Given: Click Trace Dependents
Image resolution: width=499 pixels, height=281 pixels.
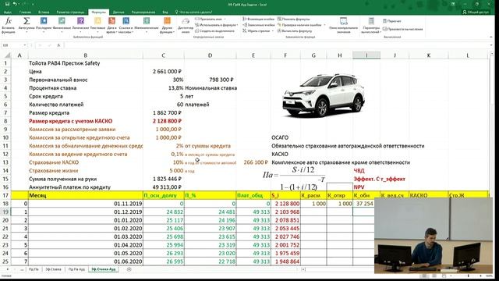Looking at the screenshot, I should pyautogui.click(x=258, y=25).
